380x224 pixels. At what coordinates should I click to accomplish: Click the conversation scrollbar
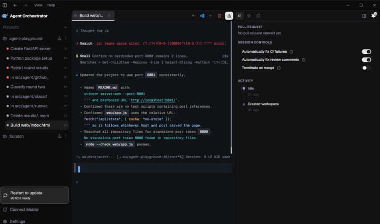tap(231, 150)
